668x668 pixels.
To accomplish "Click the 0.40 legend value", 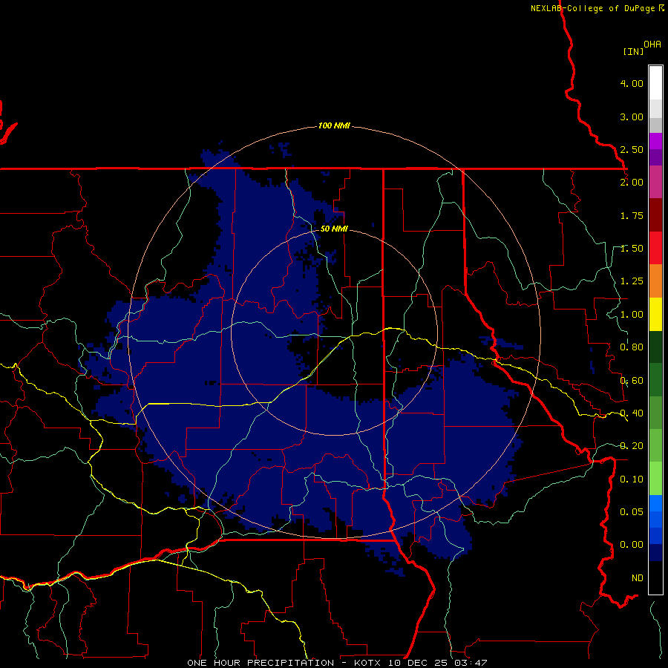I will tap(632, 413).
